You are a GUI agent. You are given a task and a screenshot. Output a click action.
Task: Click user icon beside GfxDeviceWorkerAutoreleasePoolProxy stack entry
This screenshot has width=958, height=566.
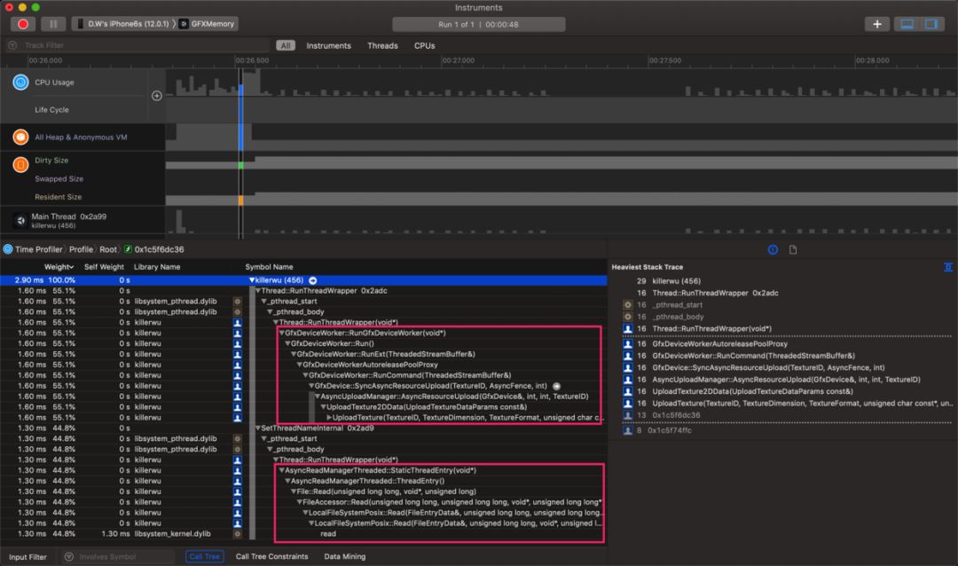[627, 344]
